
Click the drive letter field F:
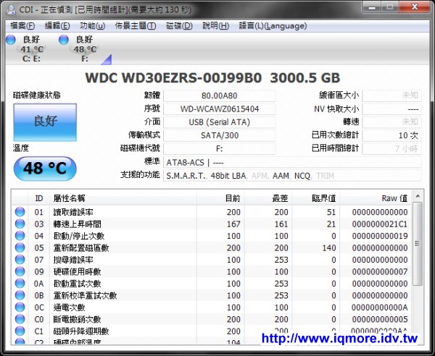click(x=220, y=148)
